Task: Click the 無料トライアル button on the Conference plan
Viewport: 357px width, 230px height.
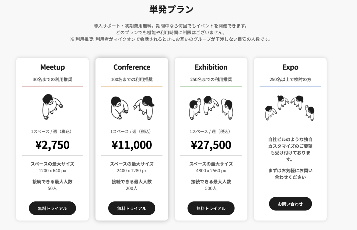Action: [x=132, y=208]
